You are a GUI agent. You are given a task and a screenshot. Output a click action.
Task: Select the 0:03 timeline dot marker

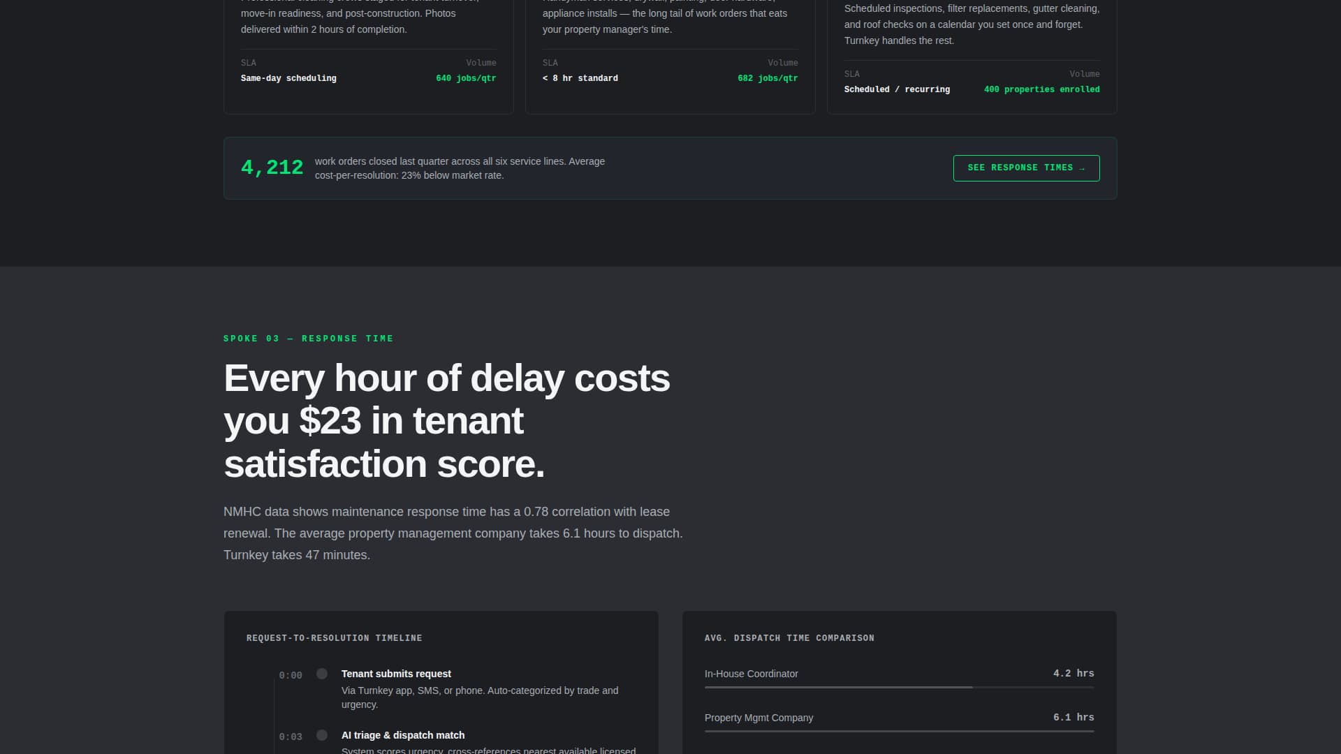click(x=322, y=735)
